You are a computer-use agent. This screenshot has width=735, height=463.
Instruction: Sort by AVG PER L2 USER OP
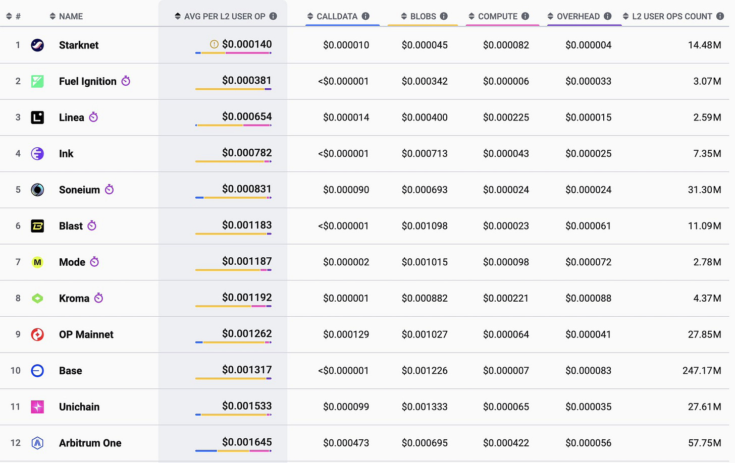click(220, 17)
